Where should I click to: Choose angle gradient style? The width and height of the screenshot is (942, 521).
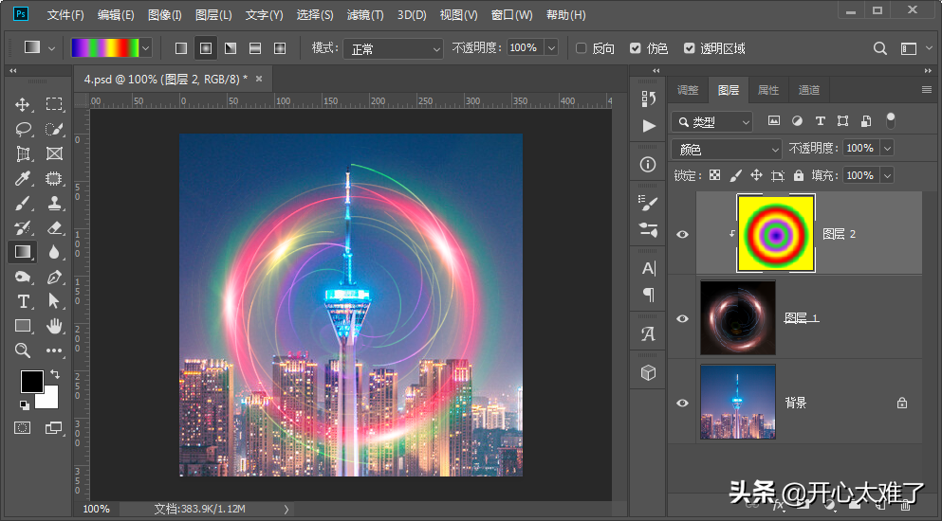[231, 48]
